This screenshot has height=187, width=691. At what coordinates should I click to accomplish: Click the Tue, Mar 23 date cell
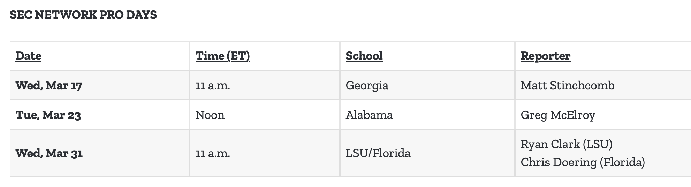48,115
